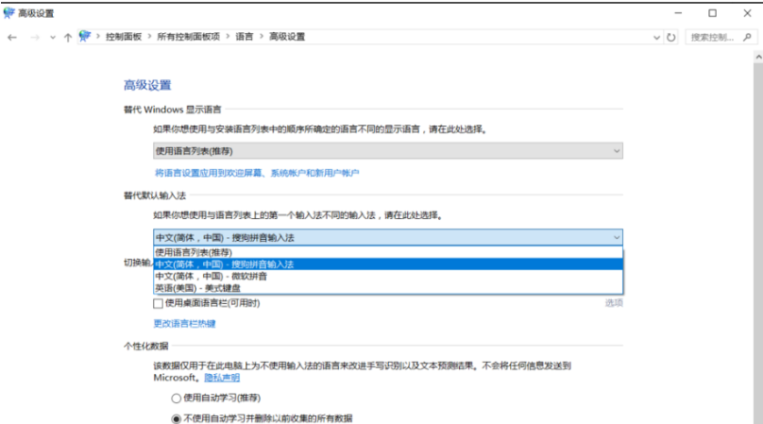Open the 隐私声明 privacy statement link

222,377
